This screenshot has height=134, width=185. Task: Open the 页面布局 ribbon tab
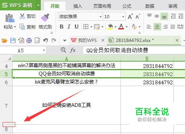click(102, 6)
